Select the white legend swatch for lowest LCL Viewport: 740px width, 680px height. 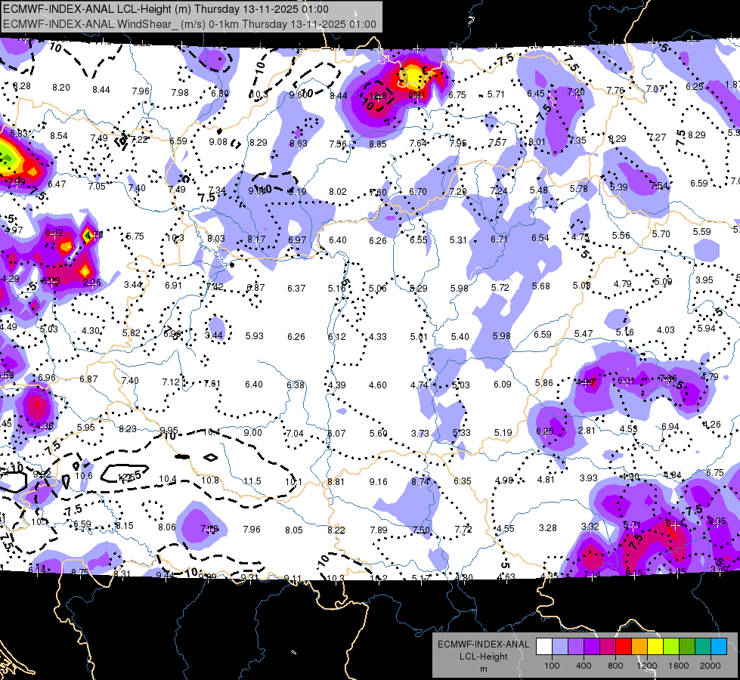[x=544, y=646]
